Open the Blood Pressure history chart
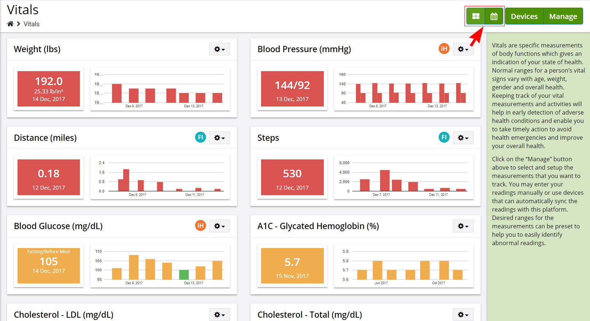The width and height of the screenshot is (590, 321). pos(404,89)
